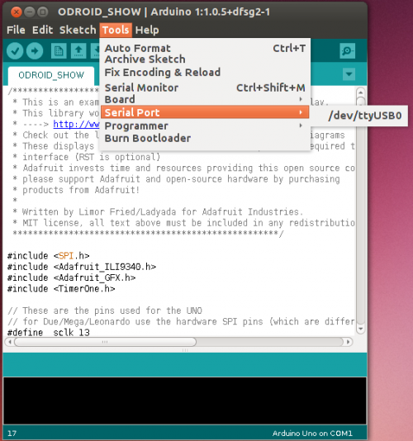Image resolution: width=413 pixels, height=441 pixels.
Task: Open the File menu
Action: tap(16, 30)
